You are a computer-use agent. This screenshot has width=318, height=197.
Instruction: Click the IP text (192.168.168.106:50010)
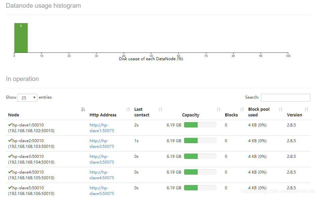pos(31,193)
